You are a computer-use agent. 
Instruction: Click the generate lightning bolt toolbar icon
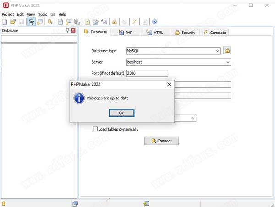tap(134, 22)
